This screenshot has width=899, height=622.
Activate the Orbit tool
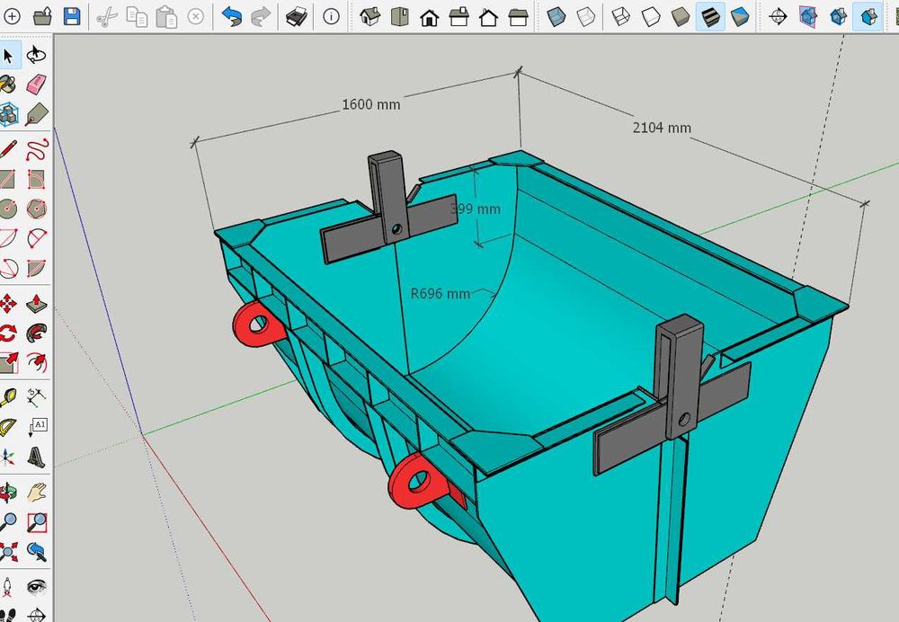[x=8, y=493]
